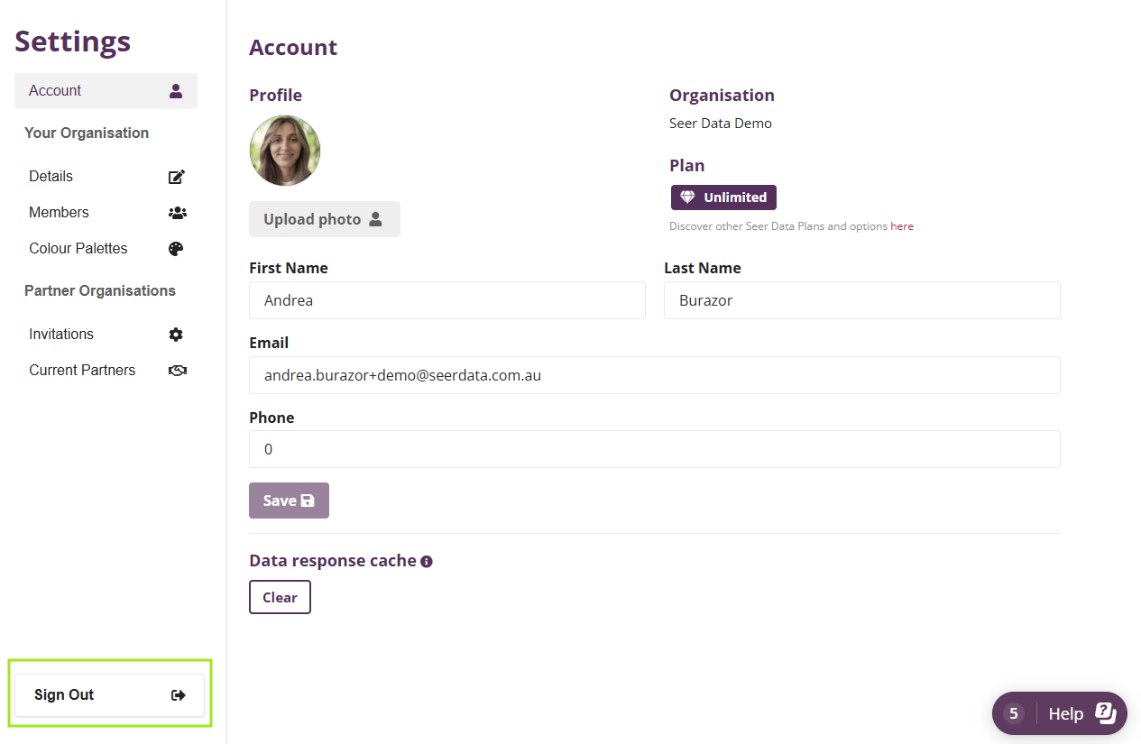This screenshot has height=744, width=1141.
Task: Click the Unlimited plan badge
Action: [723, 197]
